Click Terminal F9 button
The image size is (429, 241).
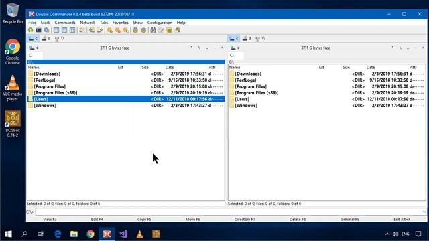pos(349,219)
